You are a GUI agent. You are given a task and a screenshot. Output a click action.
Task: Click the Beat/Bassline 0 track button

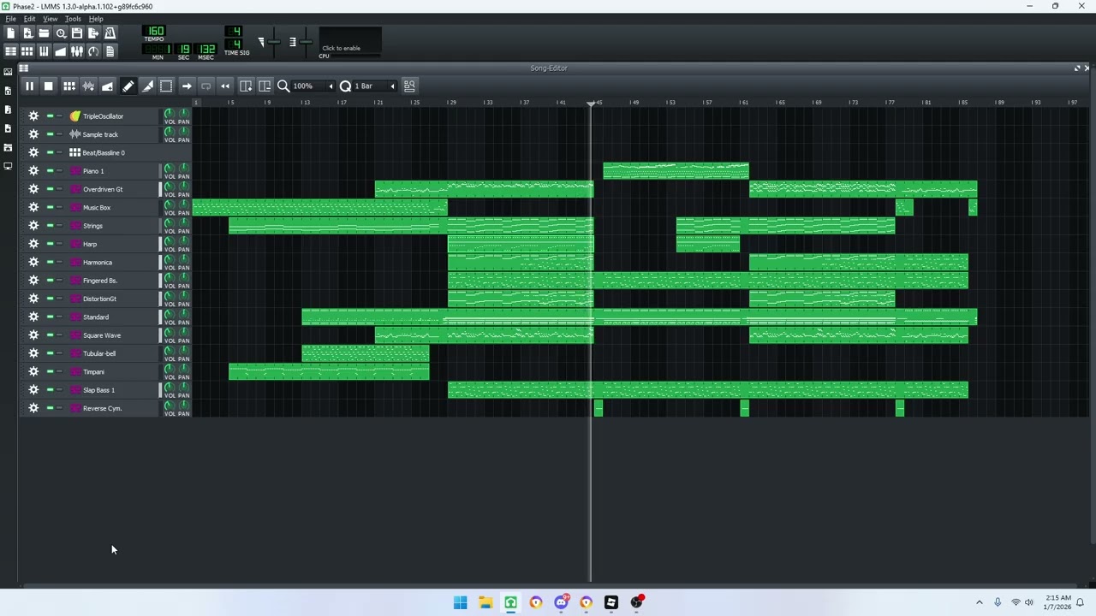(113, 152)
